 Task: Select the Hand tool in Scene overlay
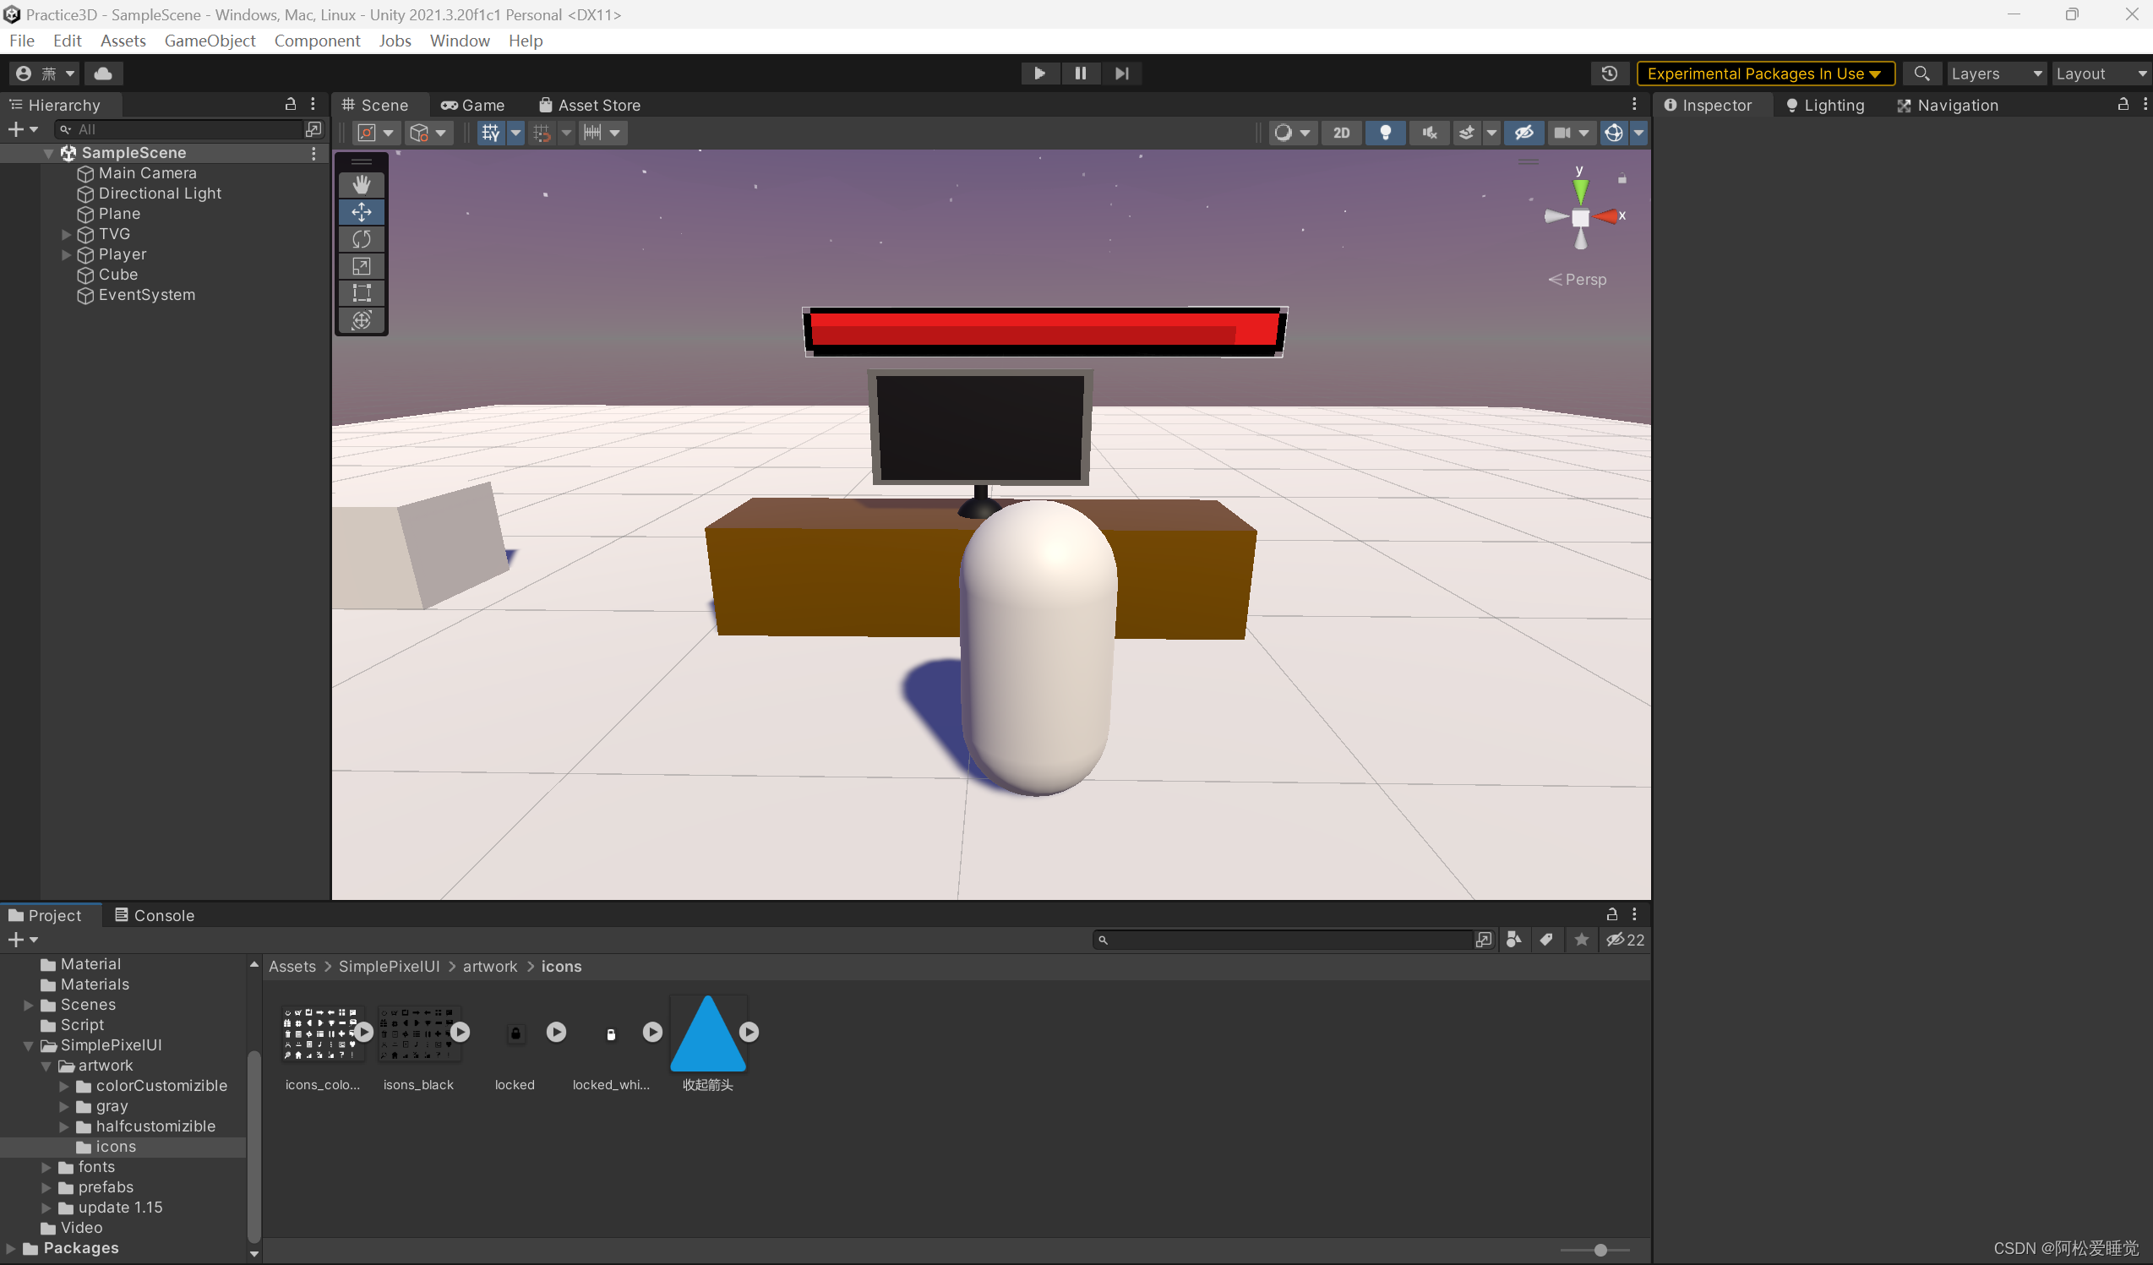click(362, 183)
